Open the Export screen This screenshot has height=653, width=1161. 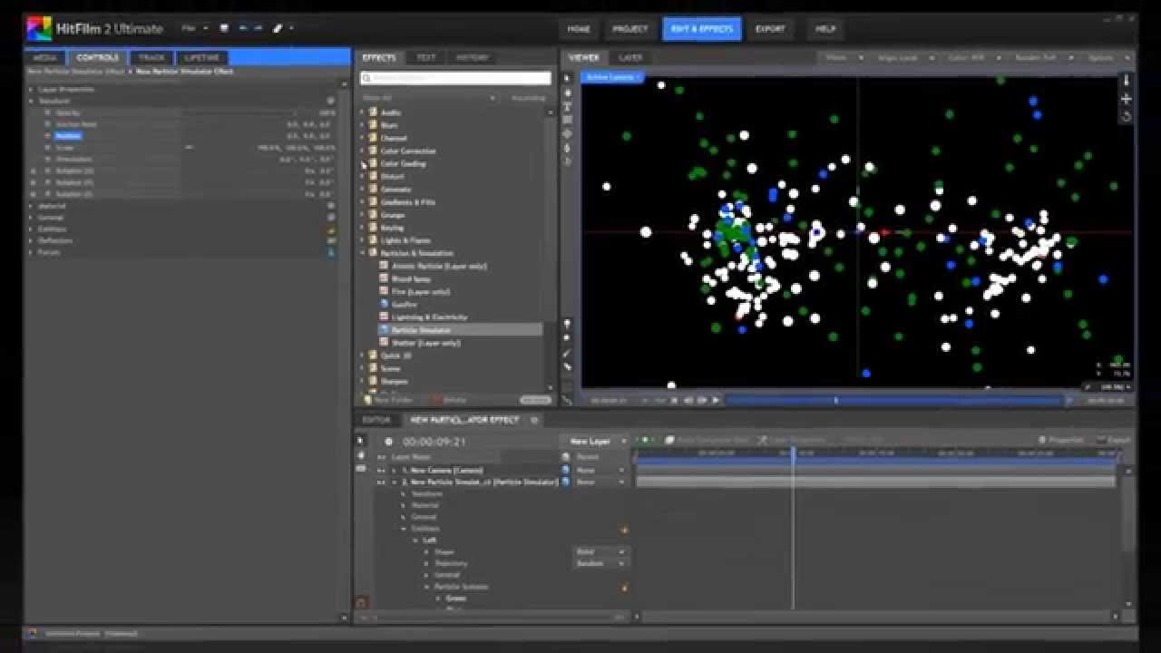770,29
